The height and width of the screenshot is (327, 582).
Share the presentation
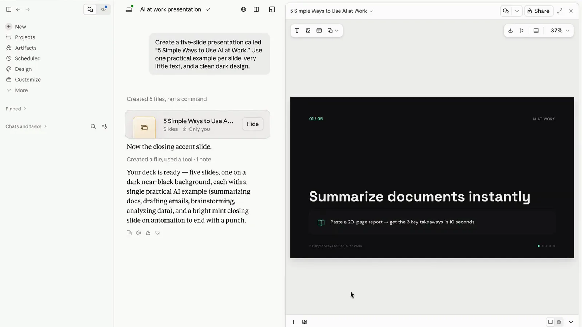[539, 11]
